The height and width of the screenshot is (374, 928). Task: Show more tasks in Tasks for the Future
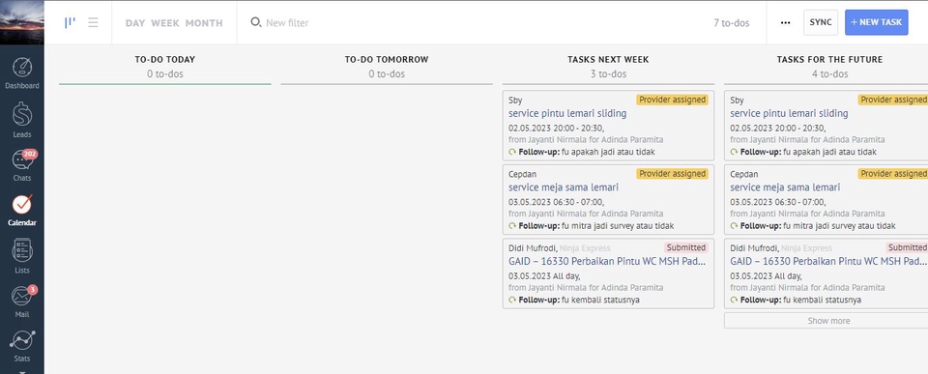click(828, 321)
